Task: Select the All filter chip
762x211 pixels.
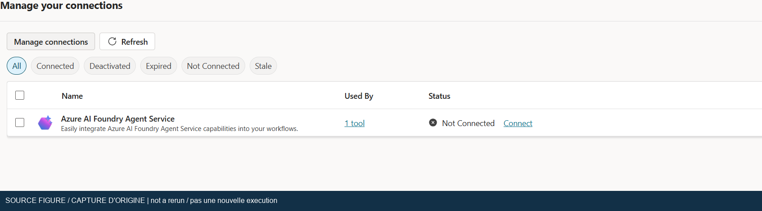Action: click(x=17, y=66)
